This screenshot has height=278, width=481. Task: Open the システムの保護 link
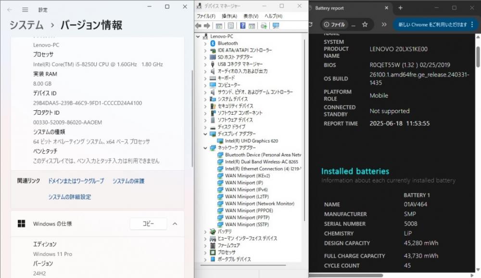128,181
